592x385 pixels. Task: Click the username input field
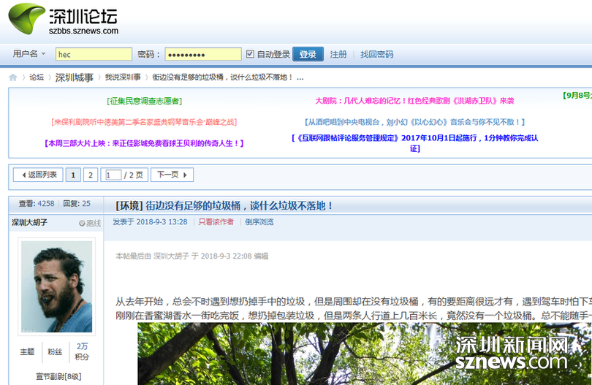click(x=94, y=54)
